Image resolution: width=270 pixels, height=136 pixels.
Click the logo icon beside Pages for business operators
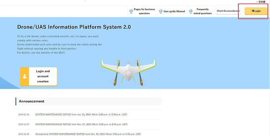[x=131, y=11]
